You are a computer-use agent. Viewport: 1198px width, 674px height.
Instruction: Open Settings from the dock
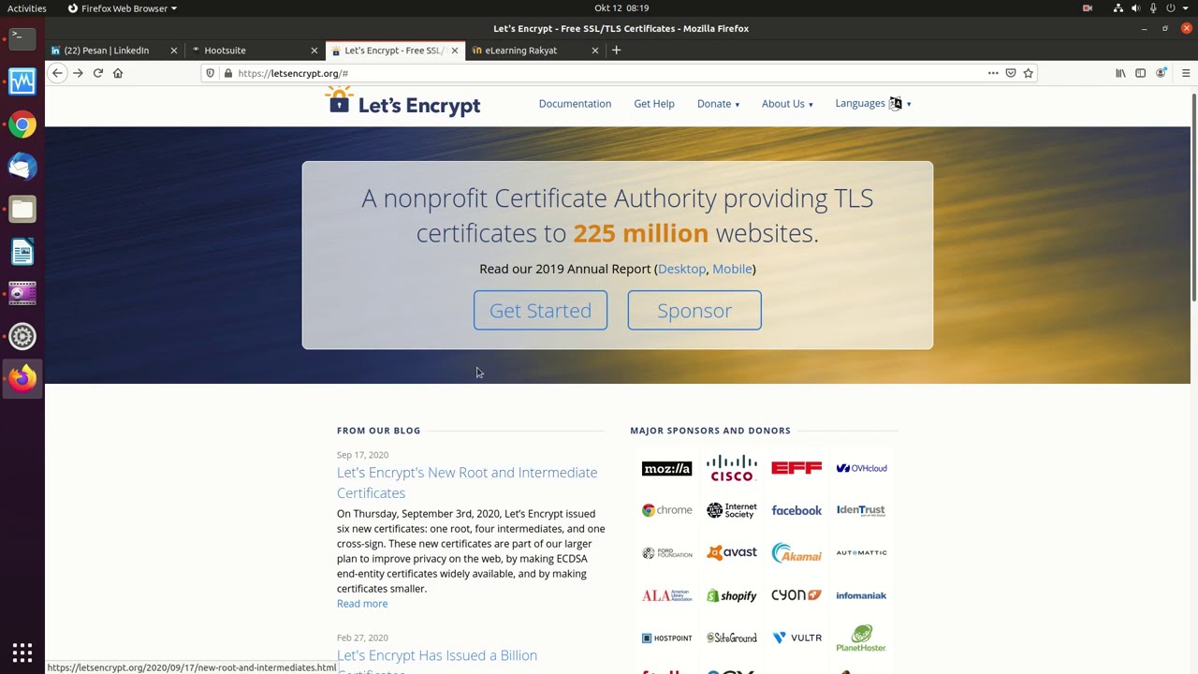click(x=22, y=336)
